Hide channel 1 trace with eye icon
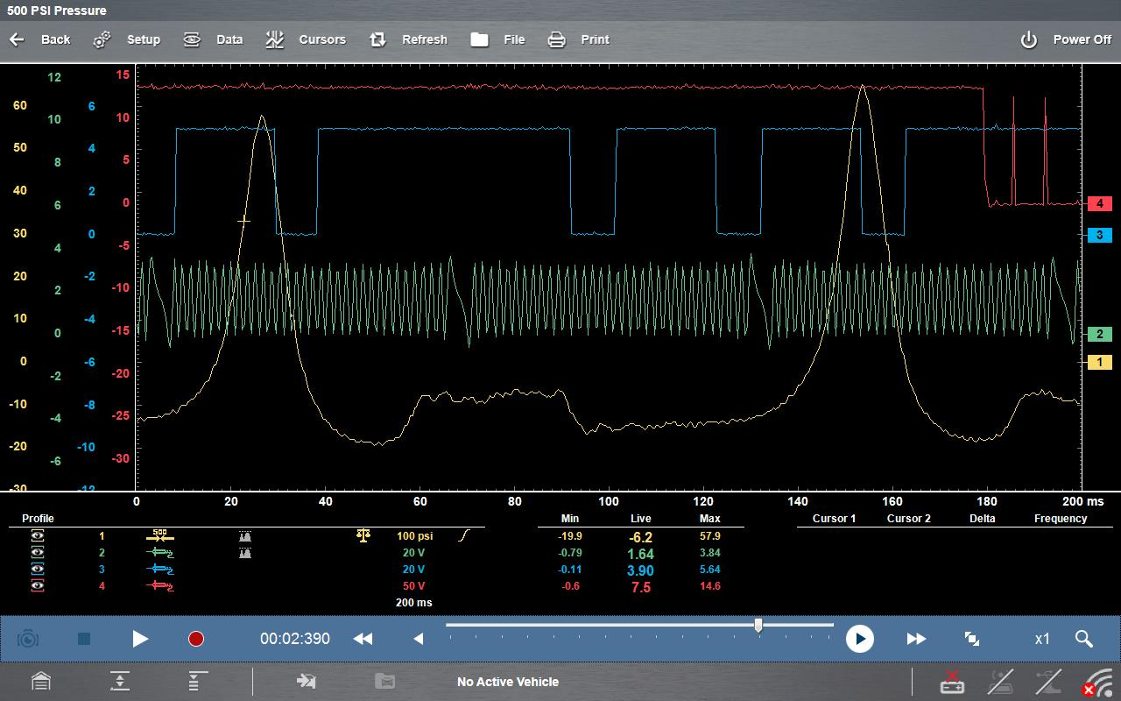This screenshot has height=701, width=1121. [x=38, y=536]
